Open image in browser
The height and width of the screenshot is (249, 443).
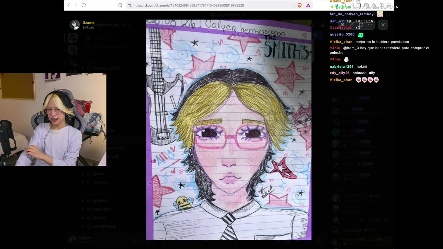pyautogui.click(x=361, y=25)
